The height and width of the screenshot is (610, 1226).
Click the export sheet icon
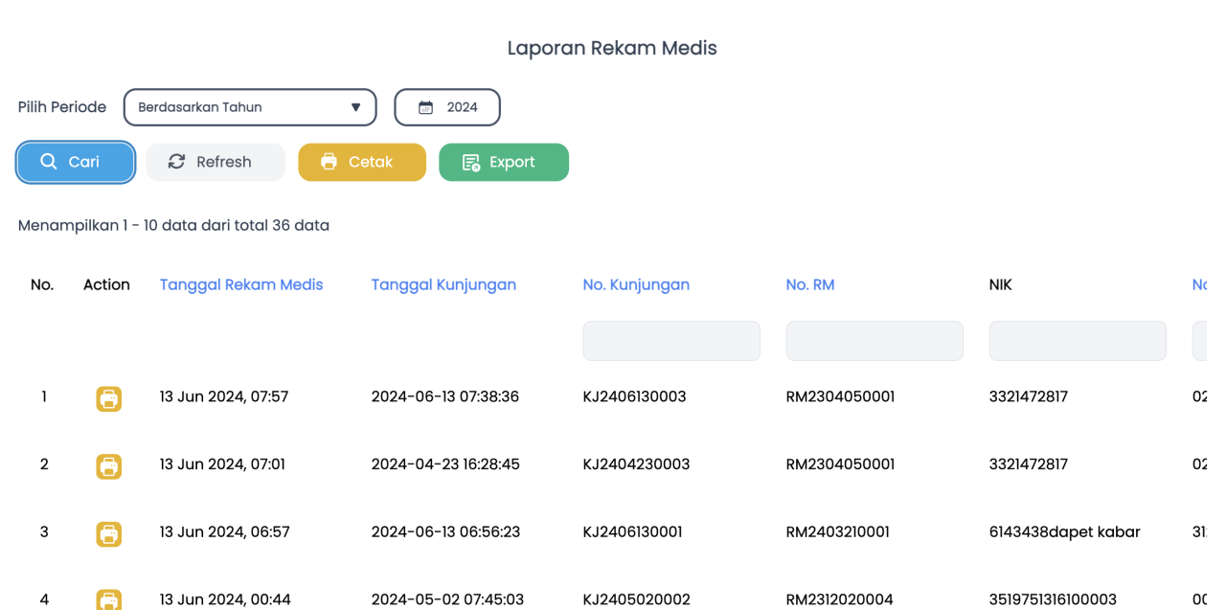click(x=470, y=163)
